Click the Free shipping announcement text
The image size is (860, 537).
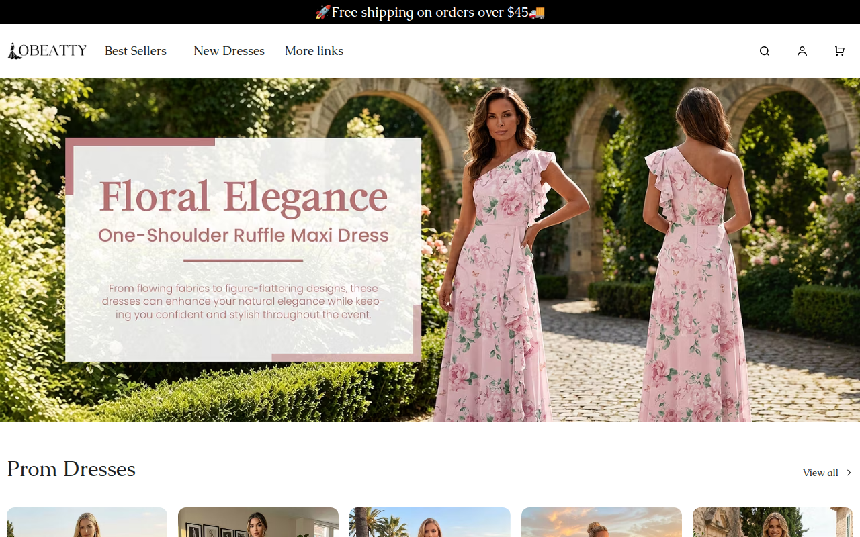(430, 12)
